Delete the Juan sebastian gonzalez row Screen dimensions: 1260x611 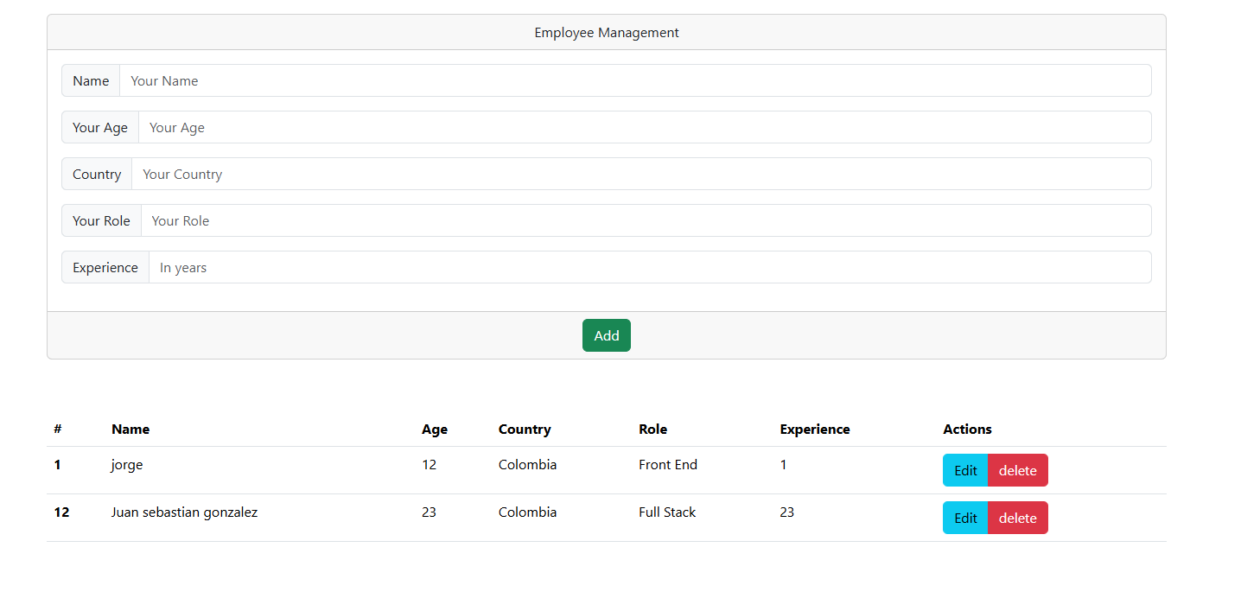(x=1018, y=518)
